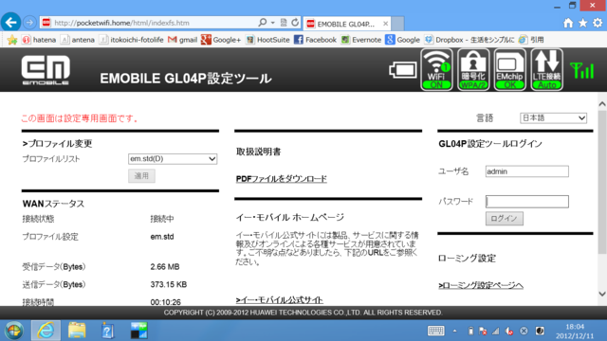Close the EMOBILE GL04P tab
This screenshot has height=341, width=607.
click(386, 24)
